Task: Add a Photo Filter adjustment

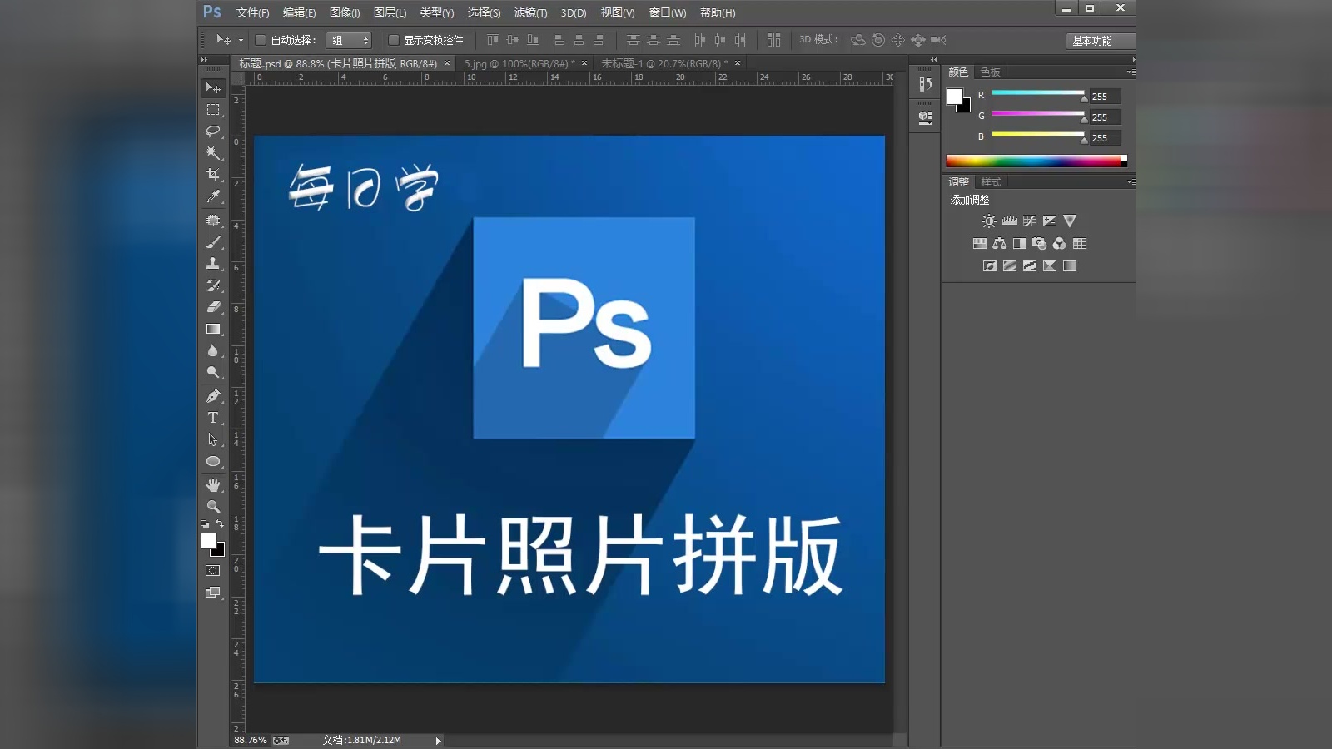Action: [x=1040, y=244]
